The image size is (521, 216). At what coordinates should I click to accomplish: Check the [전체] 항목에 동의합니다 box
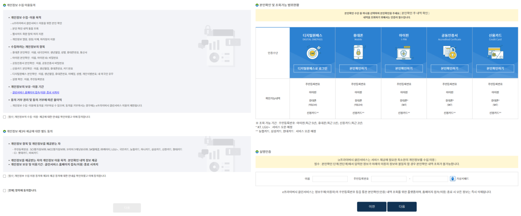tap(4, 190)
